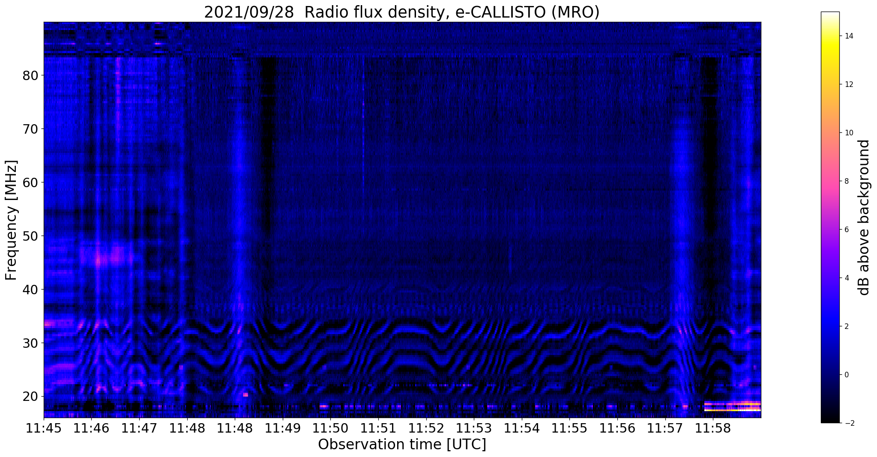Click the 11:53 time tick label
Screen dimensions: 877x457
click(x=473, y=428)
